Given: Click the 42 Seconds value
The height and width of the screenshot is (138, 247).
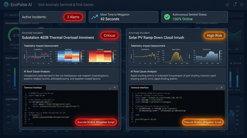Looking at the screenshot, I should click(110, 19).
